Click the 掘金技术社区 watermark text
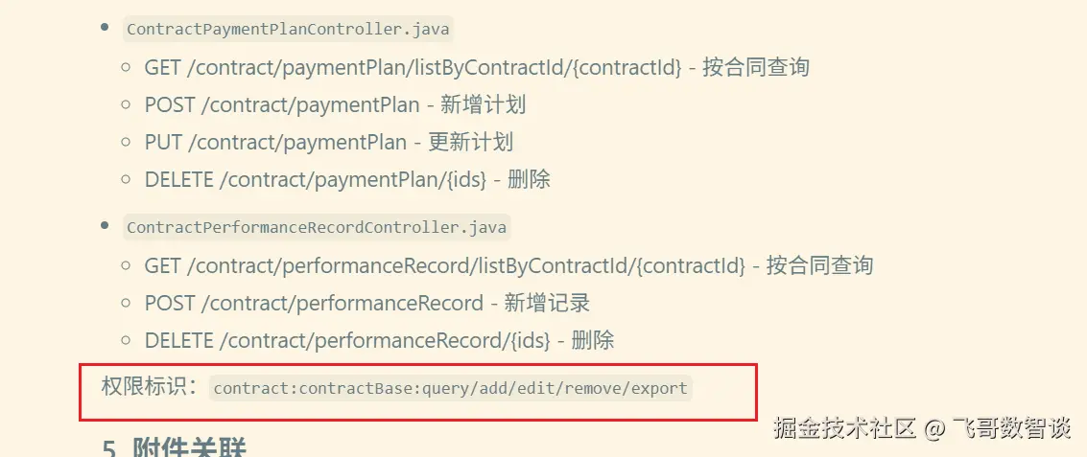This screenshot has height=457, width=1087. pos(844,428)
